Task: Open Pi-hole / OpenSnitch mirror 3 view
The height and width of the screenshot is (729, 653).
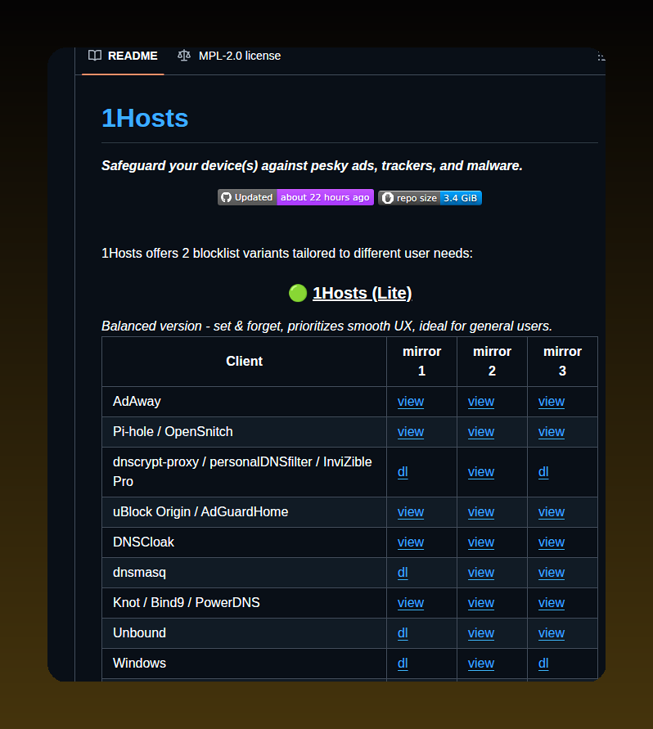Action: coord(552,432)
